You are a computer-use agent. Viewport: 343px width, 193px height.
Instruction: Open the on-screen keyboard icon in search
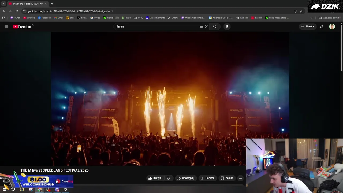201,27
